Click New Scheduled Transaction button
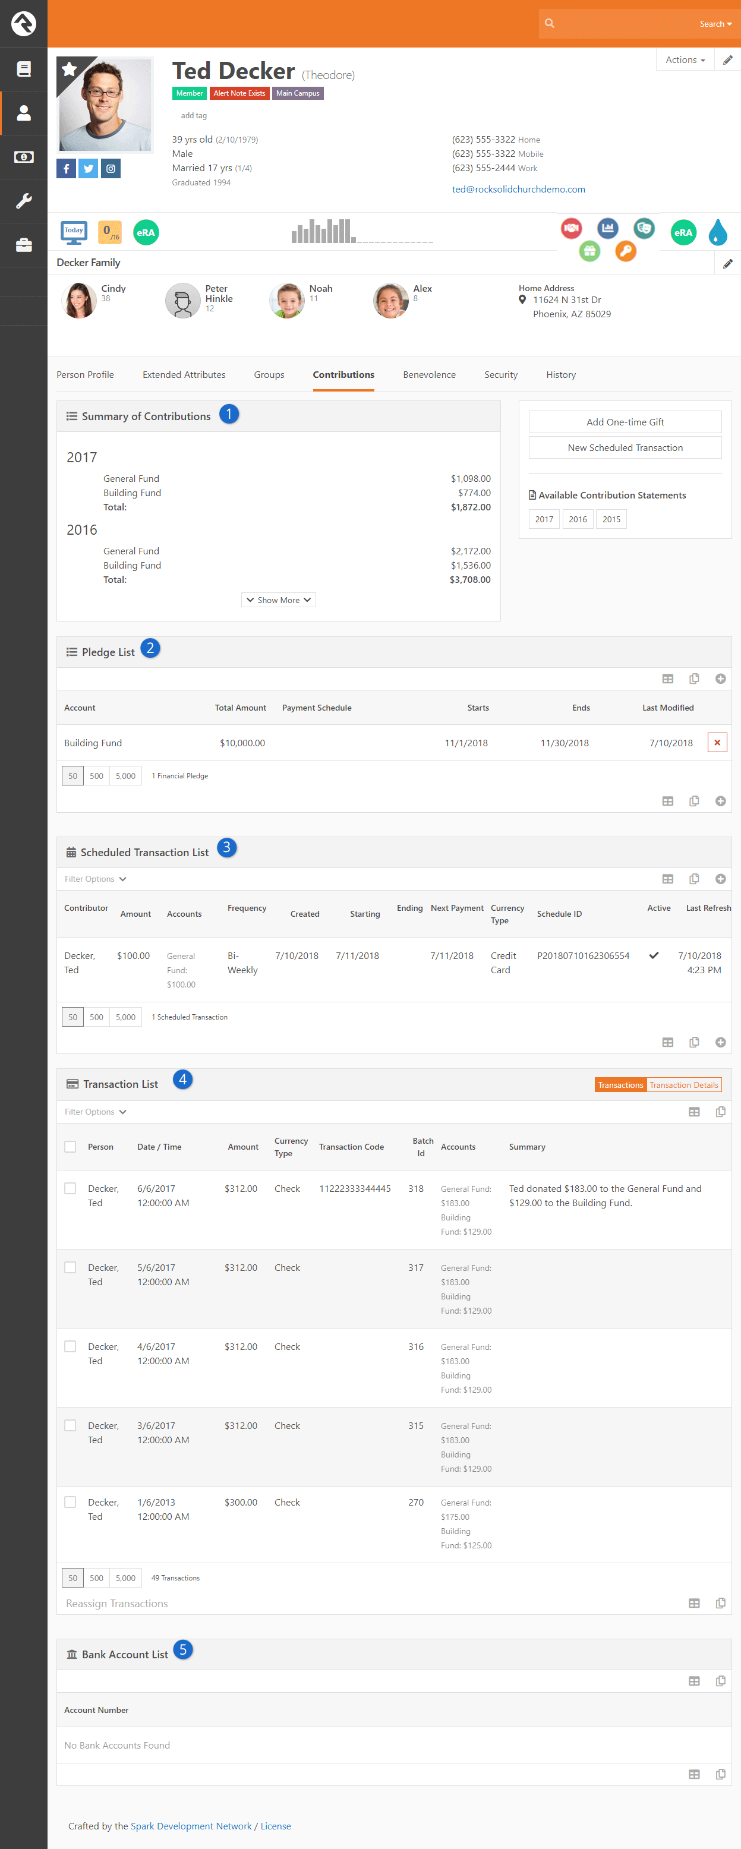This screenshot has width=741, height=1849. tap(625, 447)
